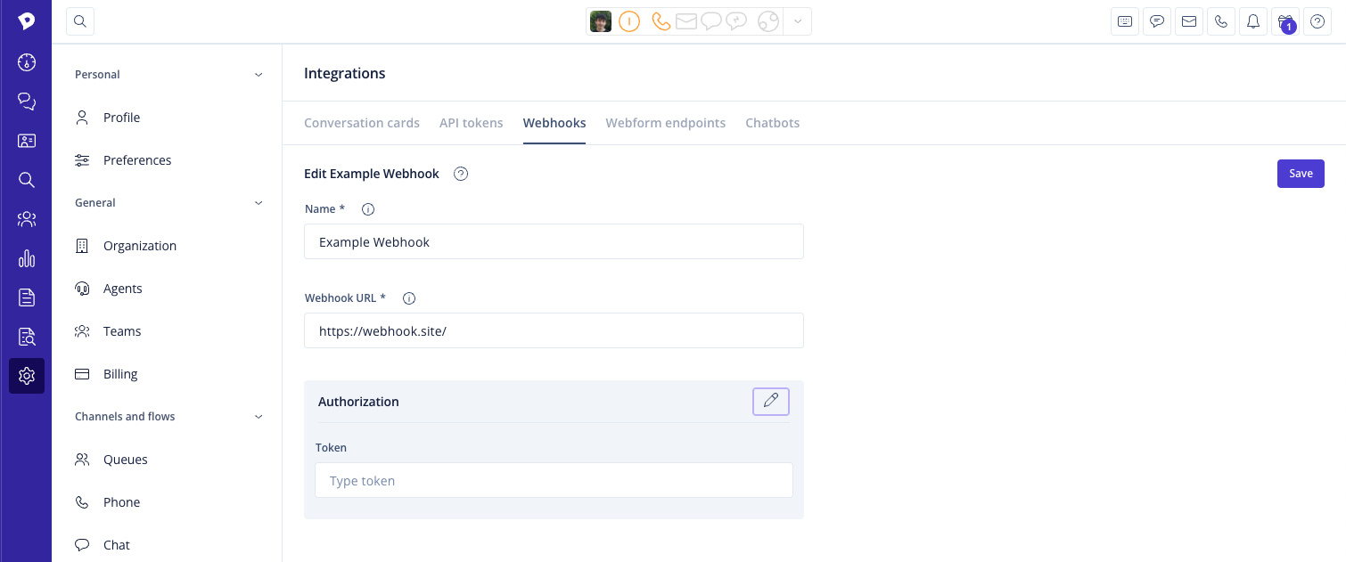The width and height of the screenshot is (1346, 562).
Task: Click the Token input field
Action: [554, 481]
